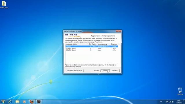
Task: Close the NETGEAR setup wizard window
Action: coord(119,31)
